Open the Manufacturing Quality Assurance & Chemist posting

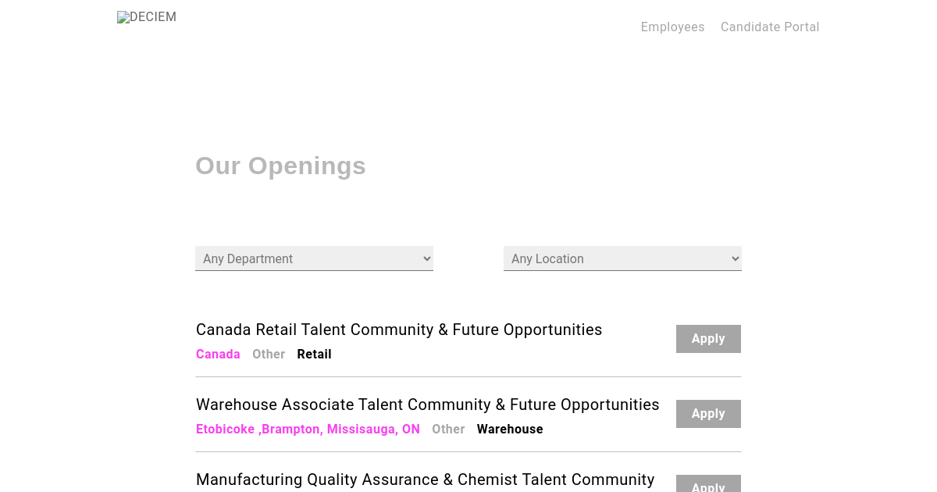coord(426,480)
